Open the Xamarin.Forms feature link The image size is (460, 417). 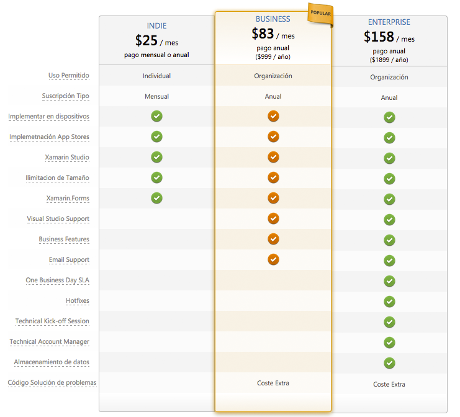[x=68, y=199]
